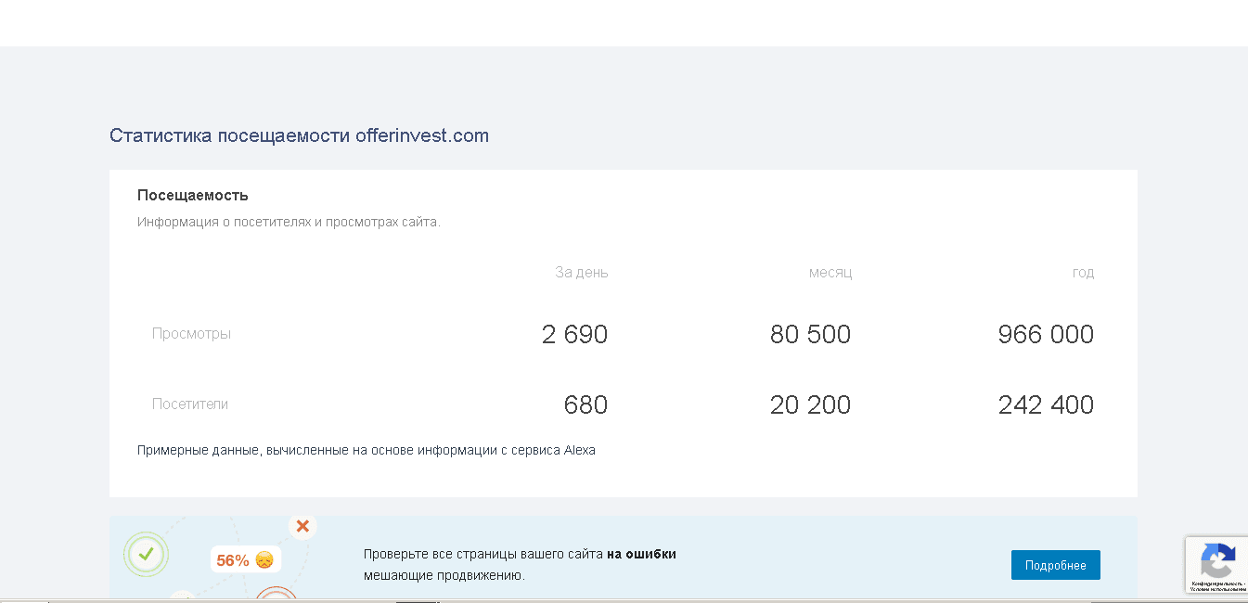The image size is (1248, 603).
Task: Click the green checkmark circle icon in banner
Action: 146,555
